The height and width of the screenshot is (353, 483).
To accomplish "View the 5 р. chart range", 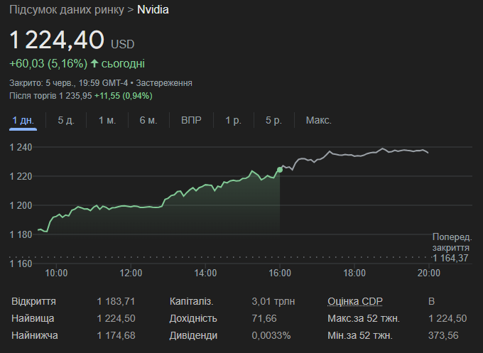I will (x=273, y=120).
